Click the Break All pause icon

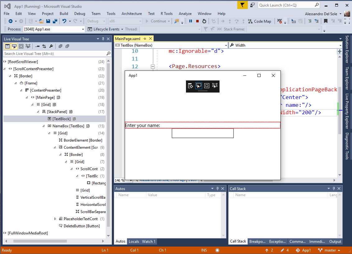coord(191,21)
